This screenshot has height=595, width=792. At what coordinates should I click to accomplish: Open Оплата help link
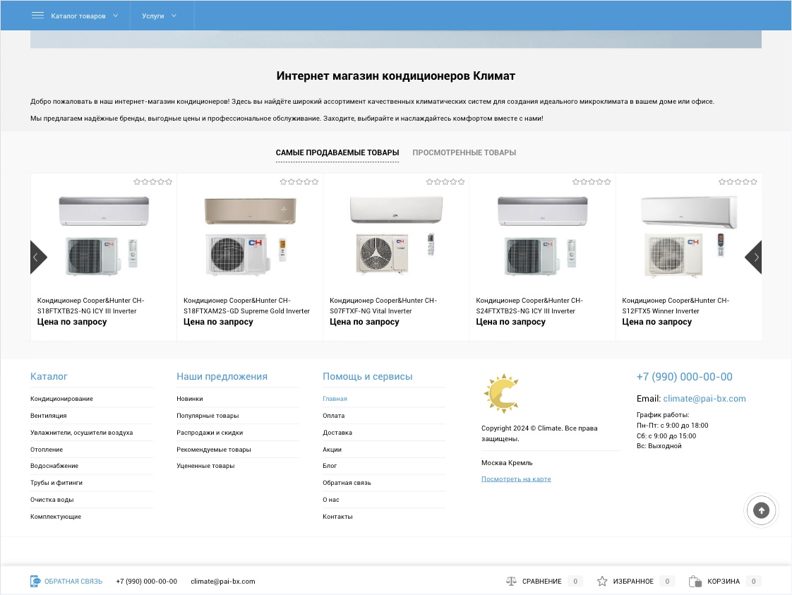tap(333, 416)
